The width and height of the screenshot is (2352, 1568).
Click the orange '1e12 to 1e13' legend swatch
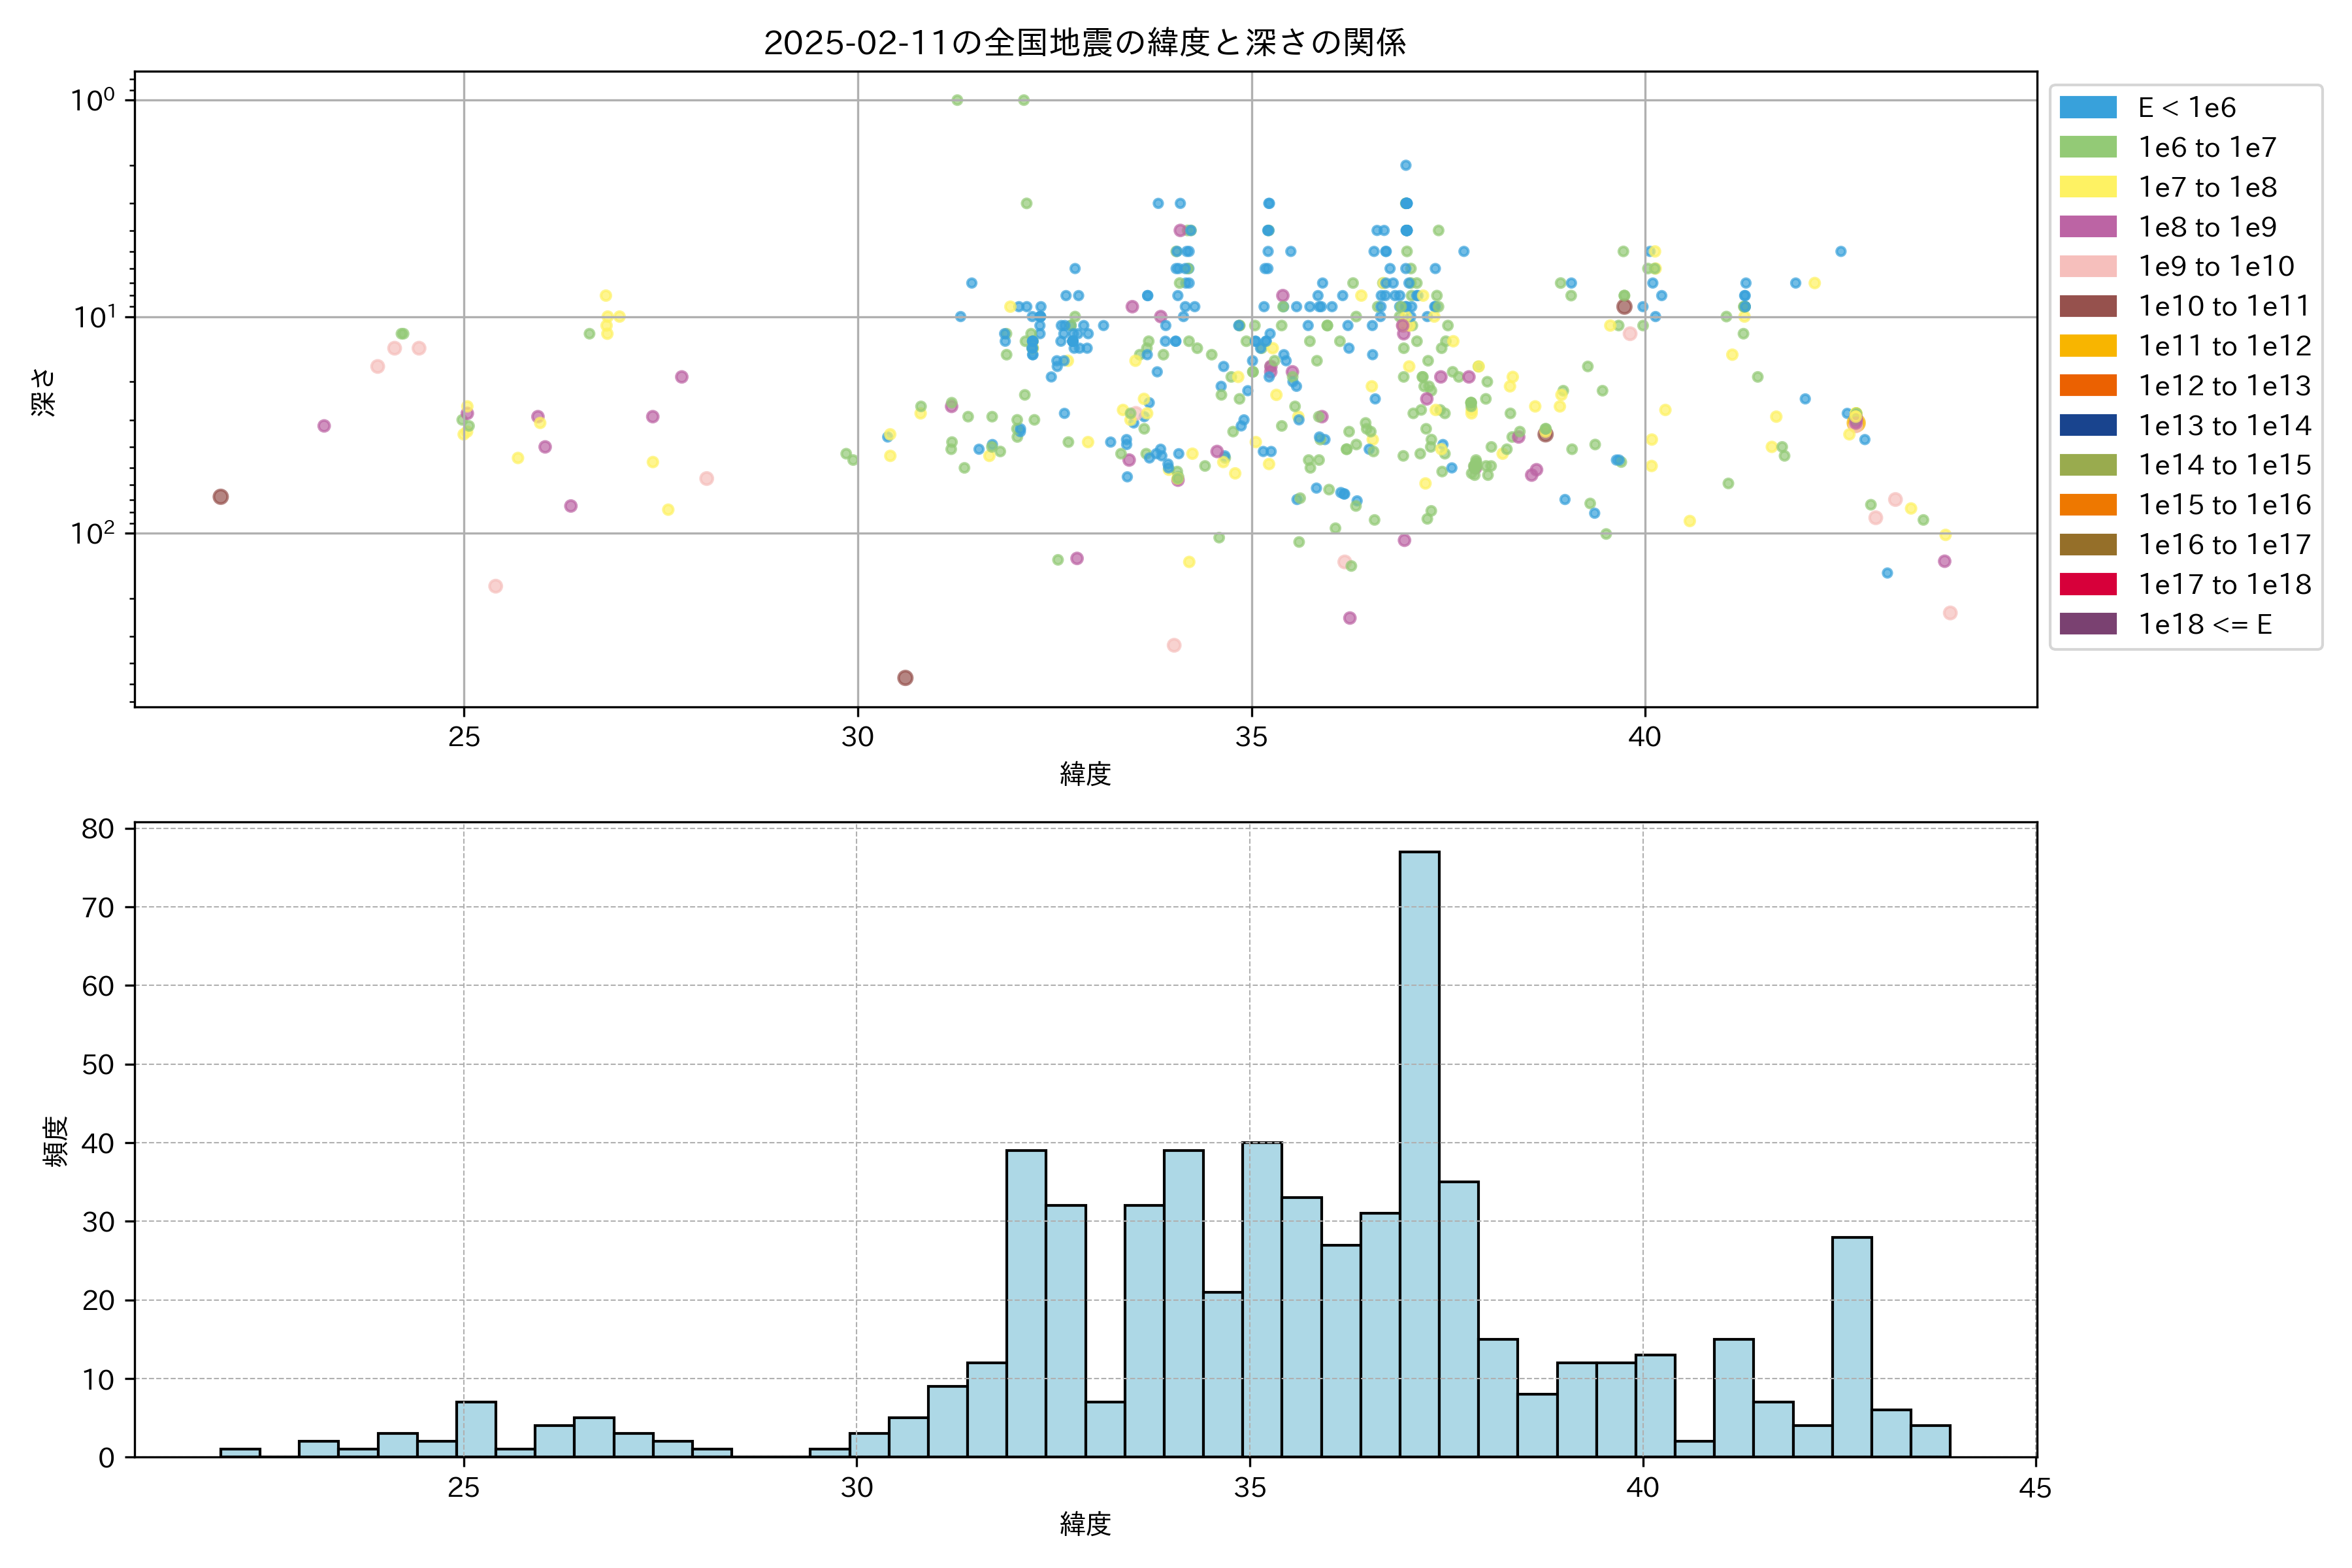[x=2088, y=386]
